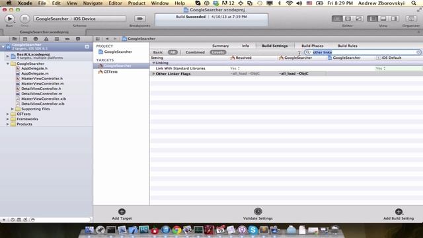
Task: Clear the build settings search field
Action: (x=418, y=52)
